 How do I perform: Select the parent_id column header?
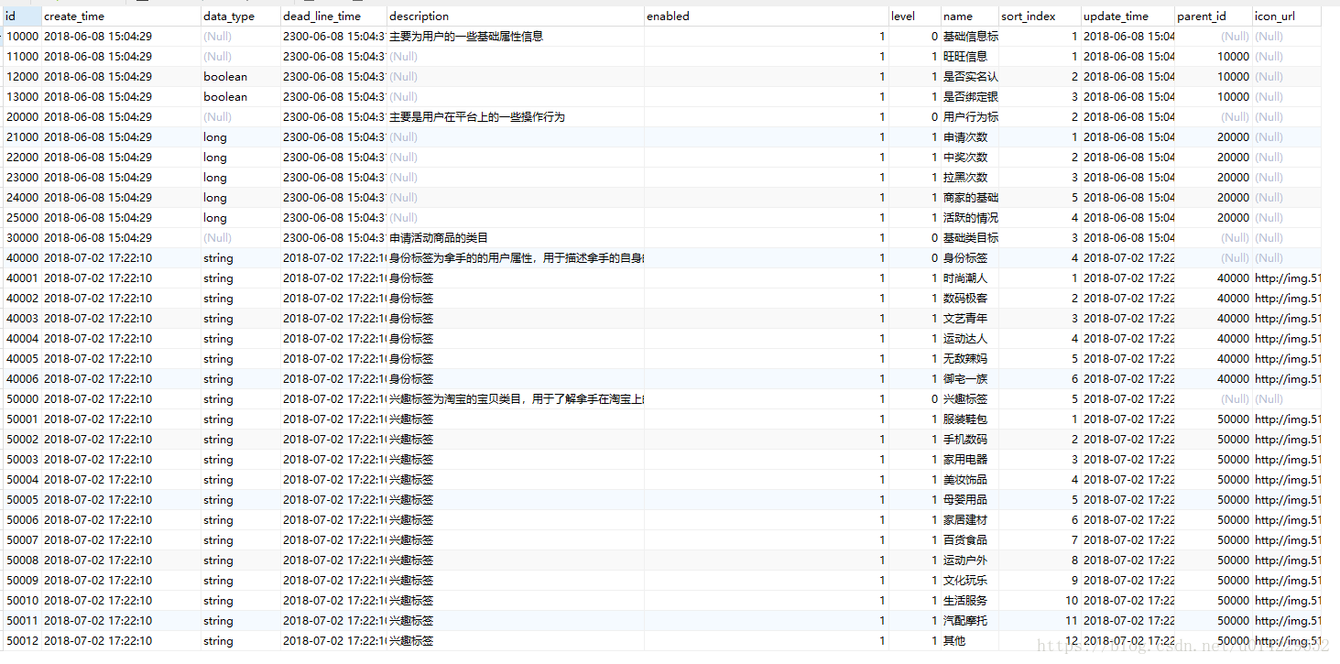(1214, 16)
